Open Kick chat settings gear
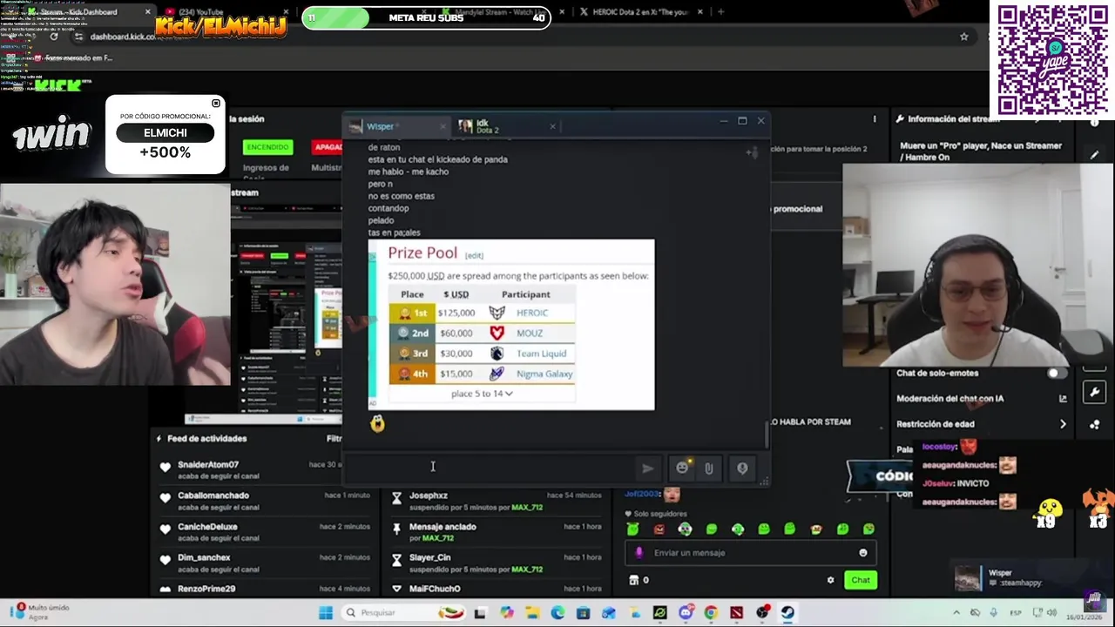The image size is (1115, 627). point(830,580)
